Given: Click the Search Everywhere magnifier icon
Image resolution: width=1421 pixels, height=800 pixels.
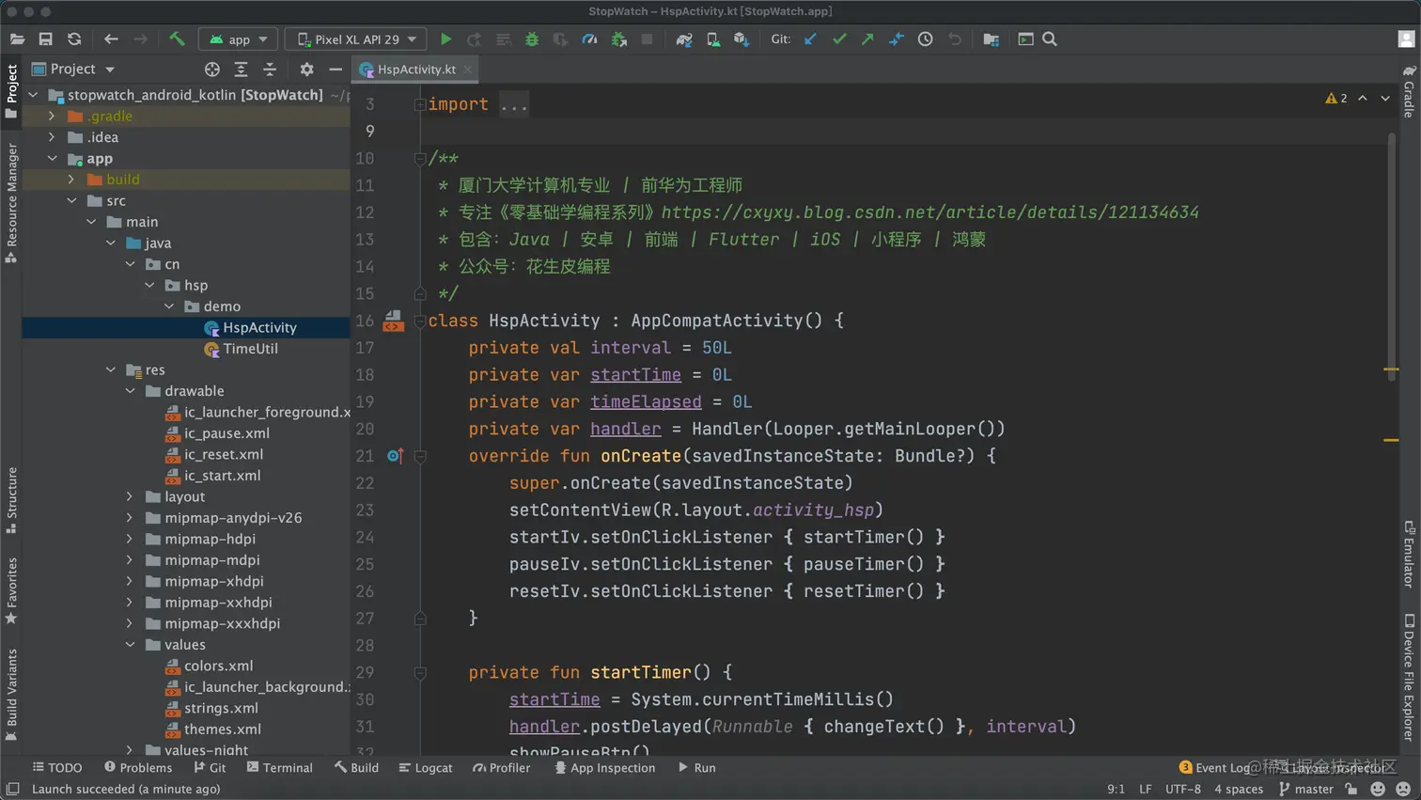Looking at the screenshot, I should point(1050,39).
